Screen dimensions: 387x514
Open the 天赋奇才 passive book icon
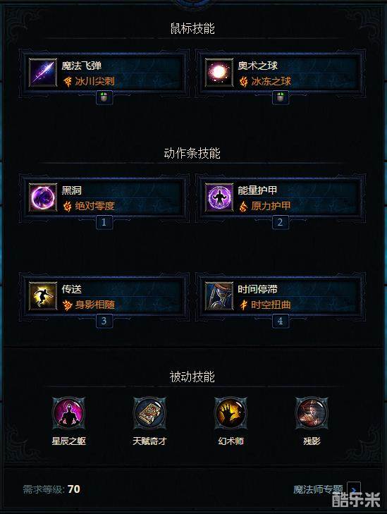(149, 413)
